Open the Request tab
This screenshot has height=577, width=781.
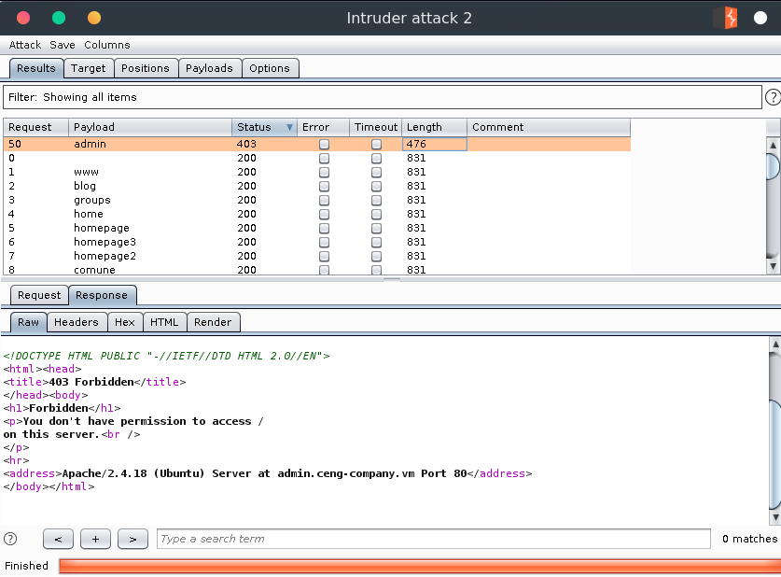click(x=39, y=295)
